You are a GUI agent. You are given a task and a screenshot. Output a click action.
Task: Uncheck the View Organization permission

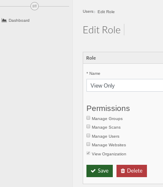tap(88, 153)
